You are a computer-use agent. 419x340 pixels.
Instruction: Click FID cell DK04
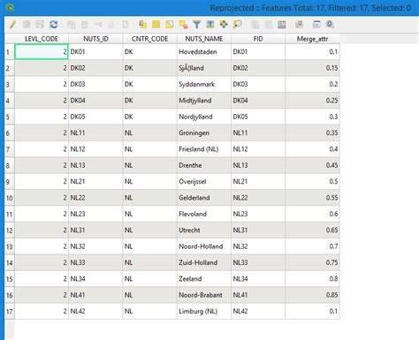[x=258, y=101]
